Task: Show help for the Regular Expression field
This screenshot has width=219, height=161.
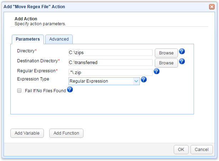Action: [156, 71]
